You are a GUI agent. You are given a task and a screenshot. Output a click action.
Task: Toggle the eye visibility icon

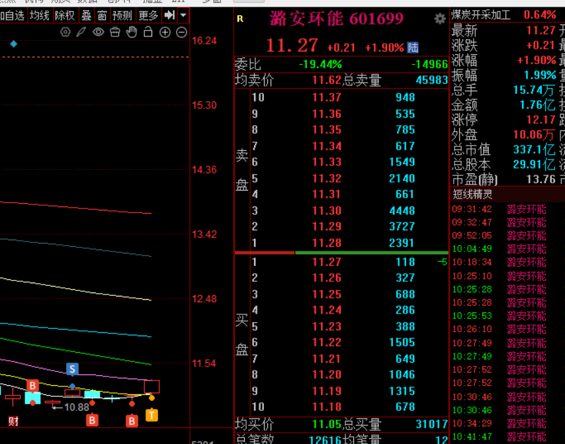point(99,32)
